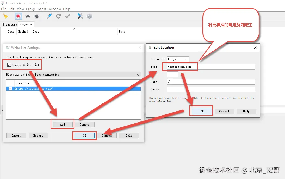Screen dimensions: 285x179
Task: Click the Export button
Action: click(x=38, y=135)
